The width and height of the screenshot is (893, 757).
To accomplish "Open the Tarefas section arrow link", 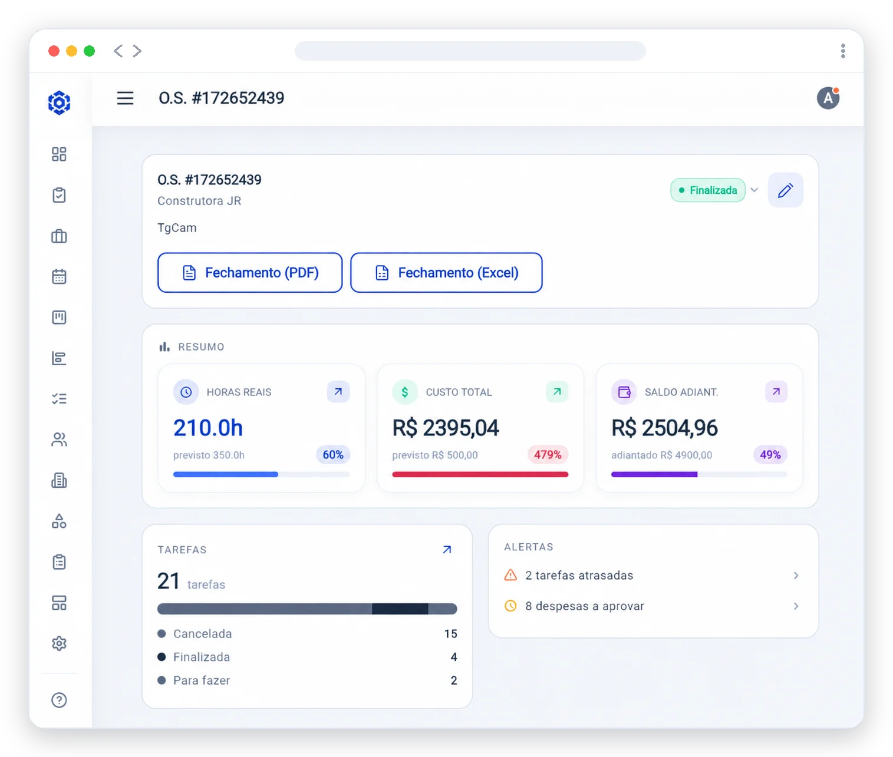I will (x=447, y=550).
